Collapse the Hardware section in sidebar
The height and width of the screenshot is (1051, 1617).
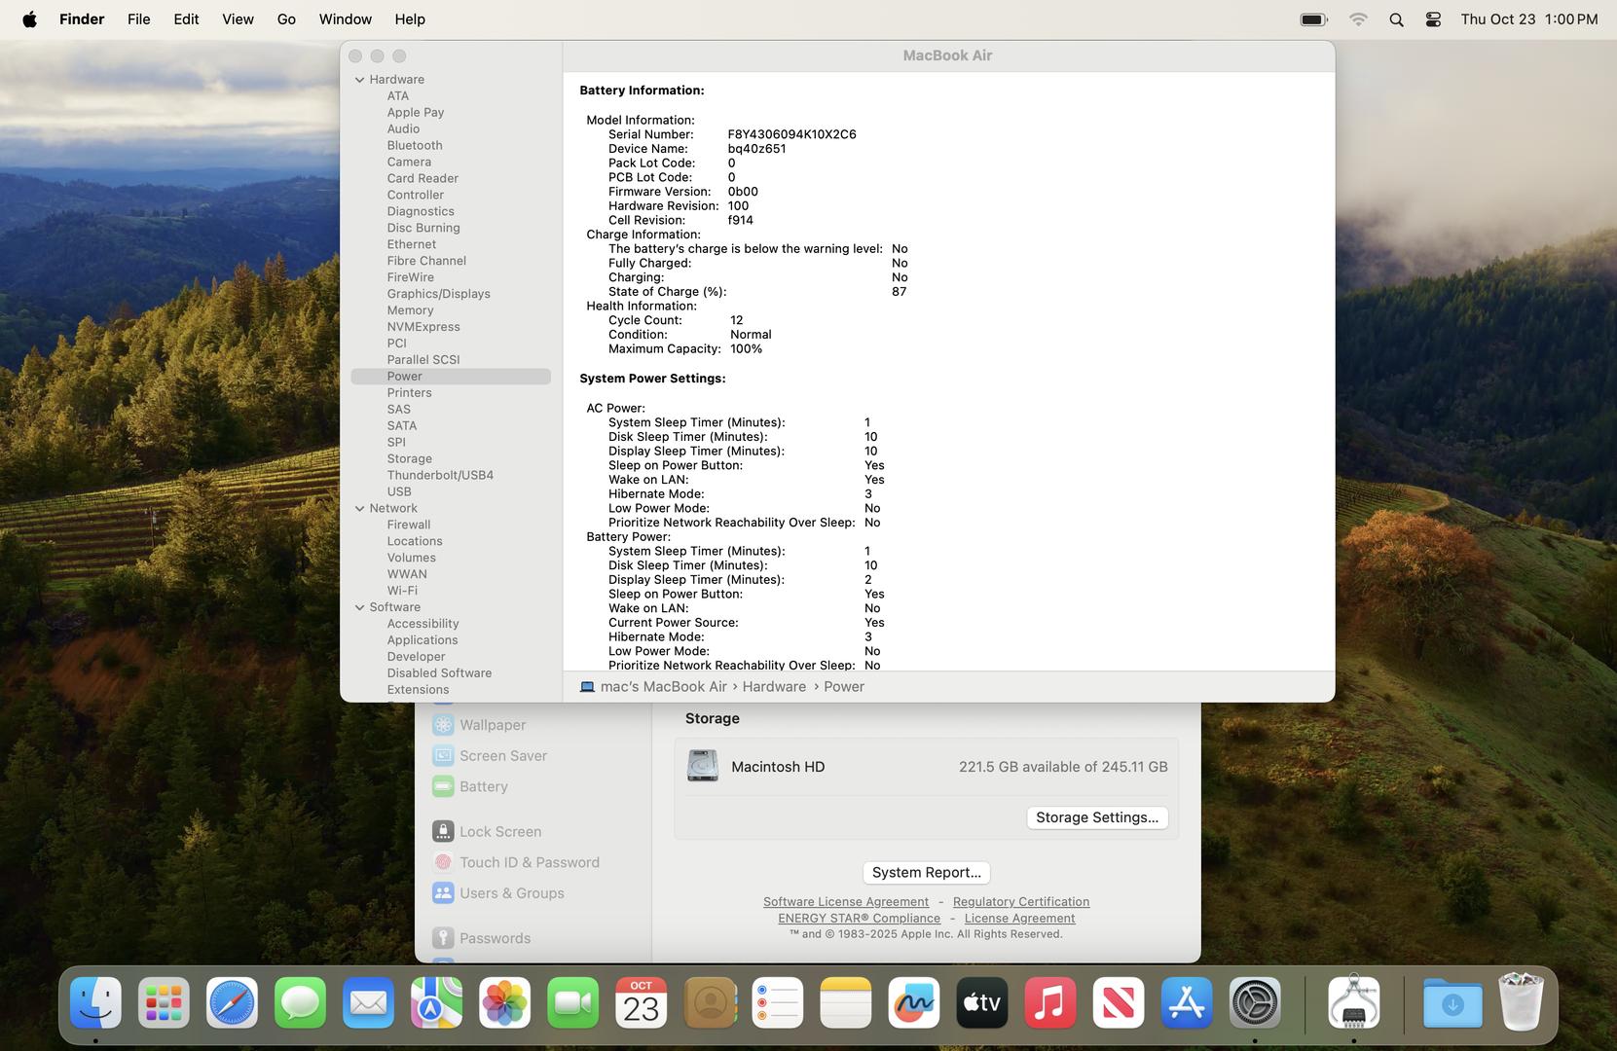pos(359,80)
